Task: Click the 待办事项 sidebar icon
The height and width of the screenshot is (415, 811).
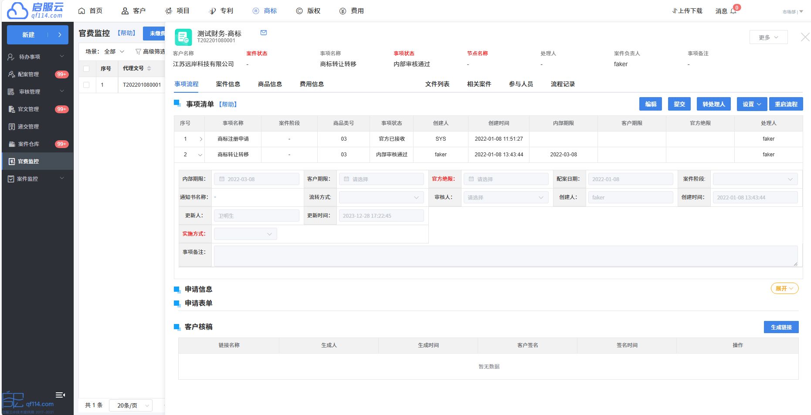Action: 11,57
